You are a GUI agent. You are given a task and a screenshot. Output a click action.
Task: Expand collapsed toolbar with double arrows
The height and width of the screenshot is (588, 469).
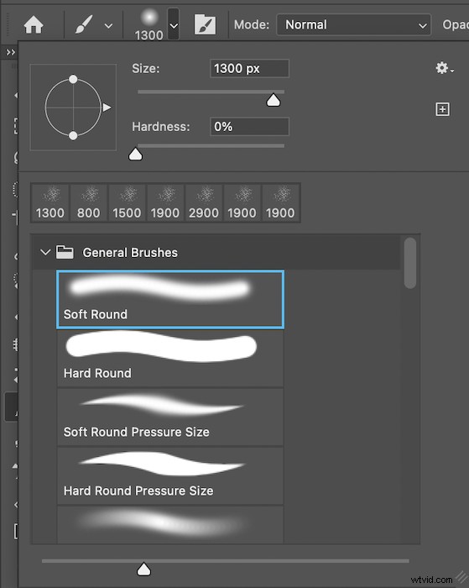pos(11,52)
